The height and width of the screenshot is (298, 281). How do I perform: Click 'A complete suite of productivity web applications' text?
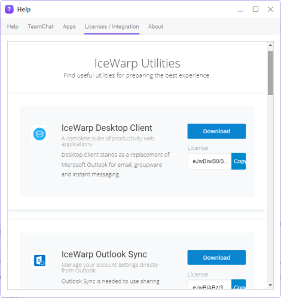coord(108,141)
